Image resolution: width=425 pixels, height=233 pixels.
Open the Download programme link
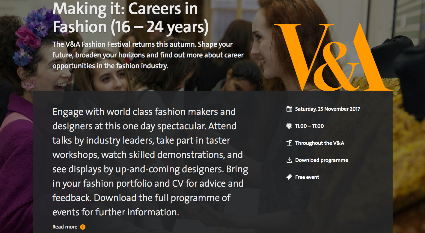[x=322, y=160]
